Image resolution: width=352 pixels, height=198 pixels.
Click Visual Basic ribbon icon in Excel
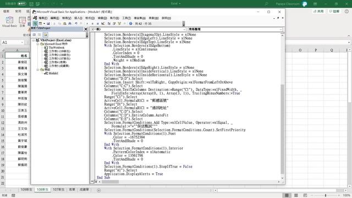coord(9,22)
